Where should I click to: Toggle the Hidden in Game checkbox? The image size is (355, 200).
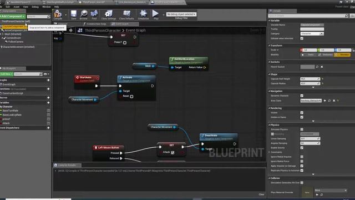[302, 117]
